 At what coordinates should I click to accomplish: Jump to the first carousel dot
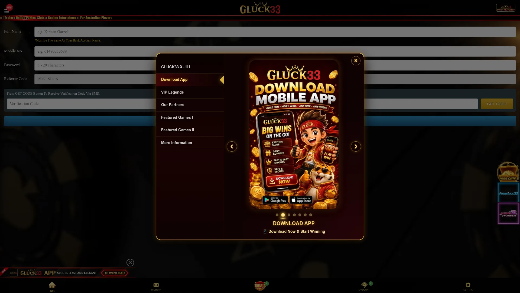(x=277, y=215)
